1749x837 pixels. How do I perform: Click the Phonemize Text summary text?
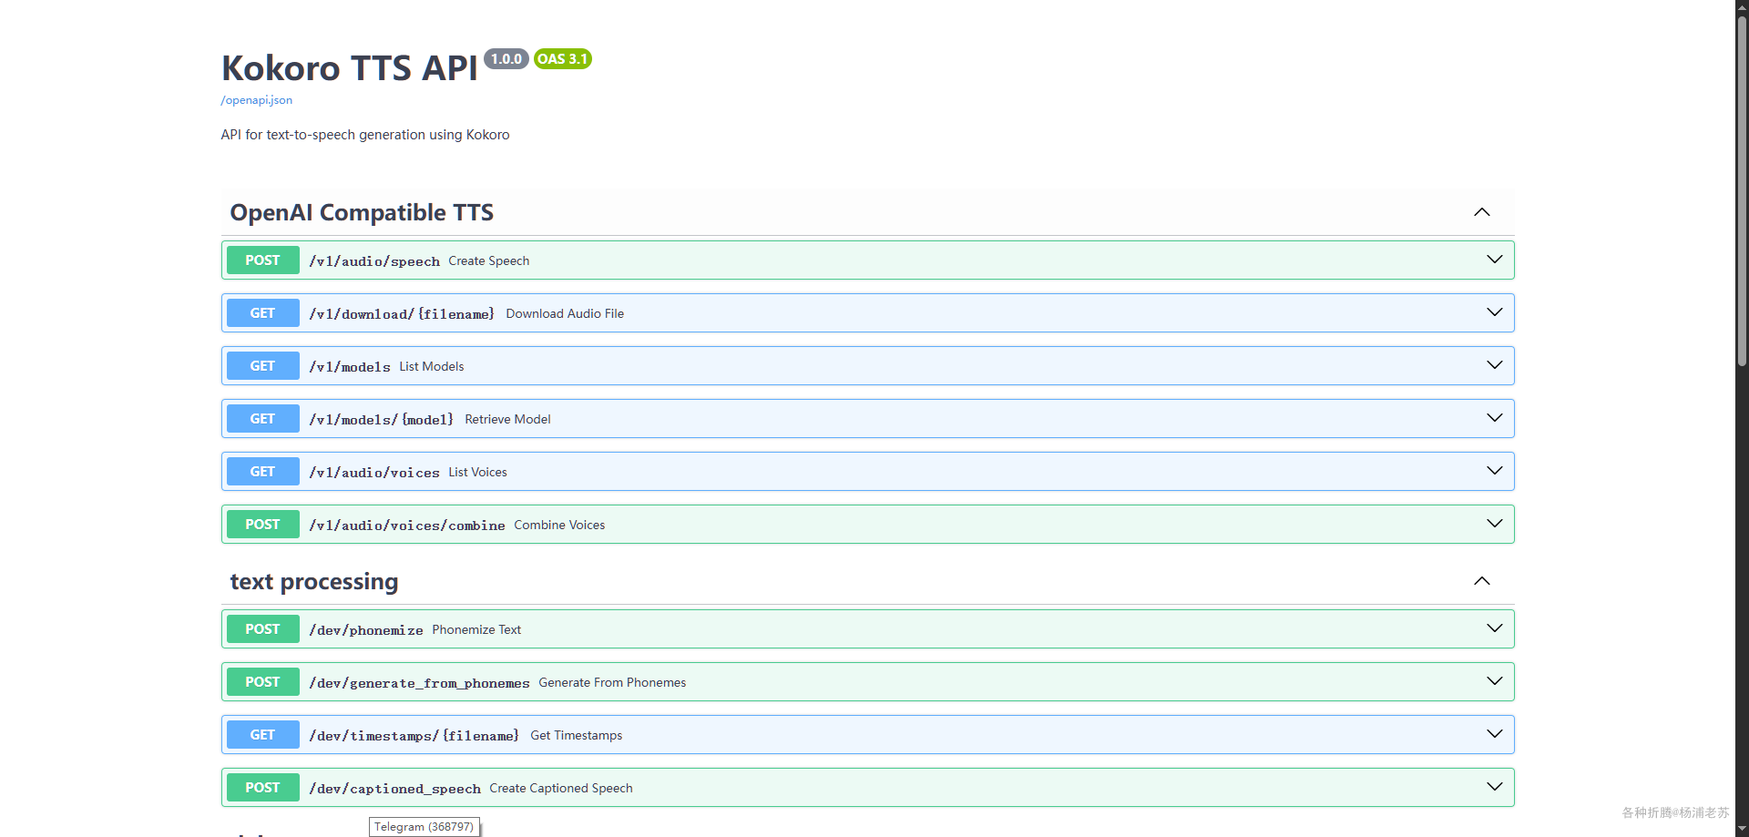tap(476, 630)
